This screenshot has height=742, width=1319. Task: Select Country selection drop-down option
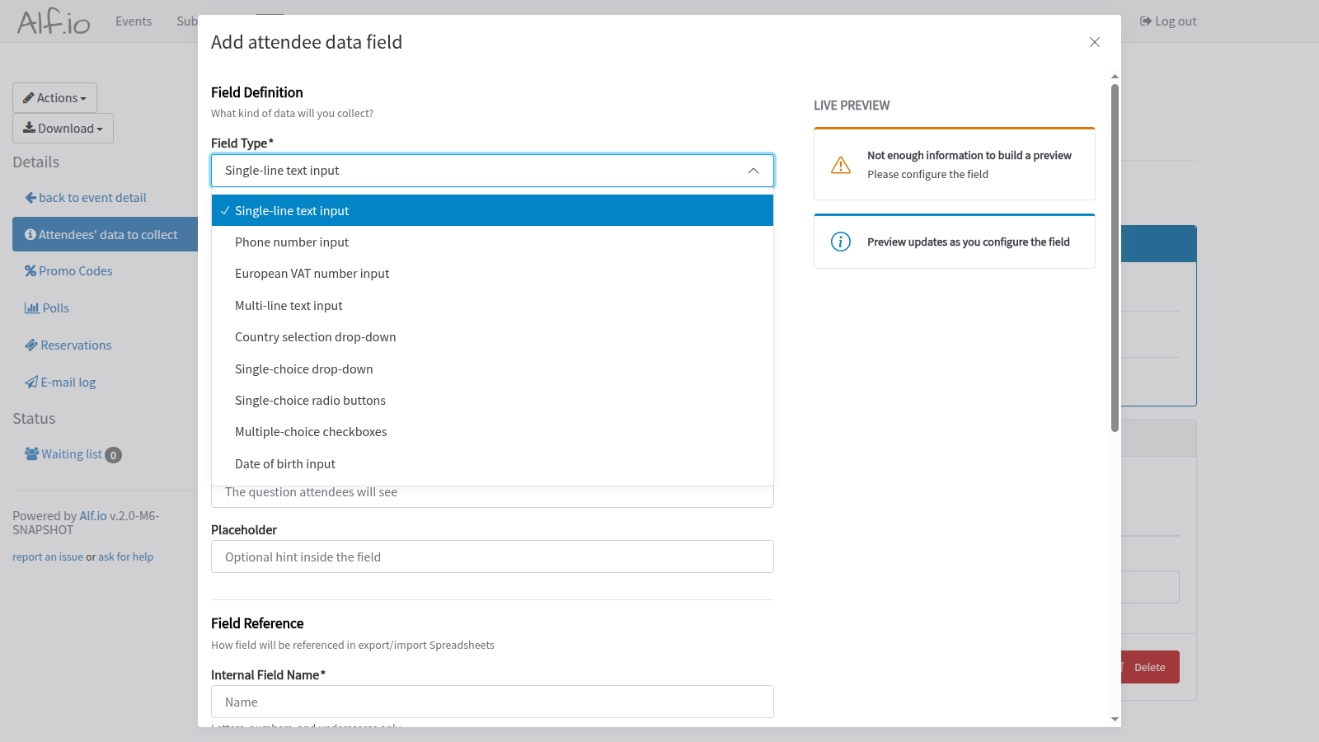click(x=315, y=337)
